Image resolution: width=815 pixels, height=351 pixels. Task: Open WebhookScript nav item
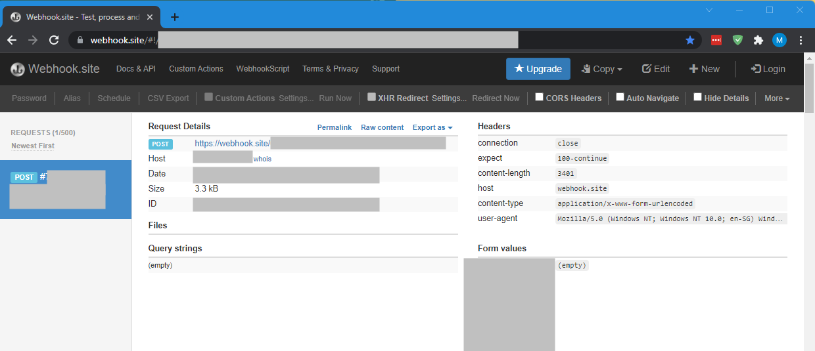point(263,69)
